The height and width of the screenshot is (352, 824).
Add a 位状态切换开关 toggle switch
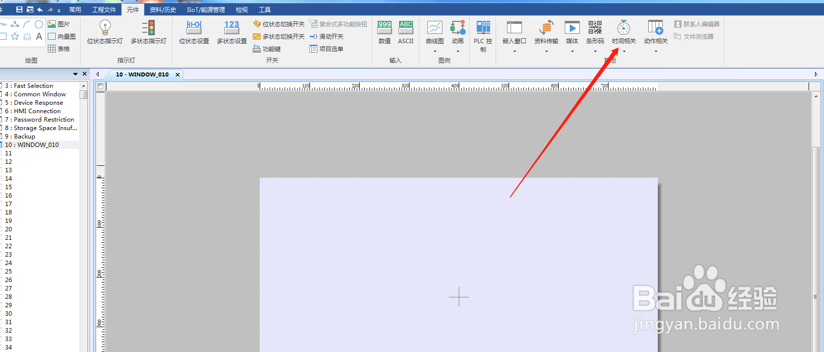[x=279, y=24]
